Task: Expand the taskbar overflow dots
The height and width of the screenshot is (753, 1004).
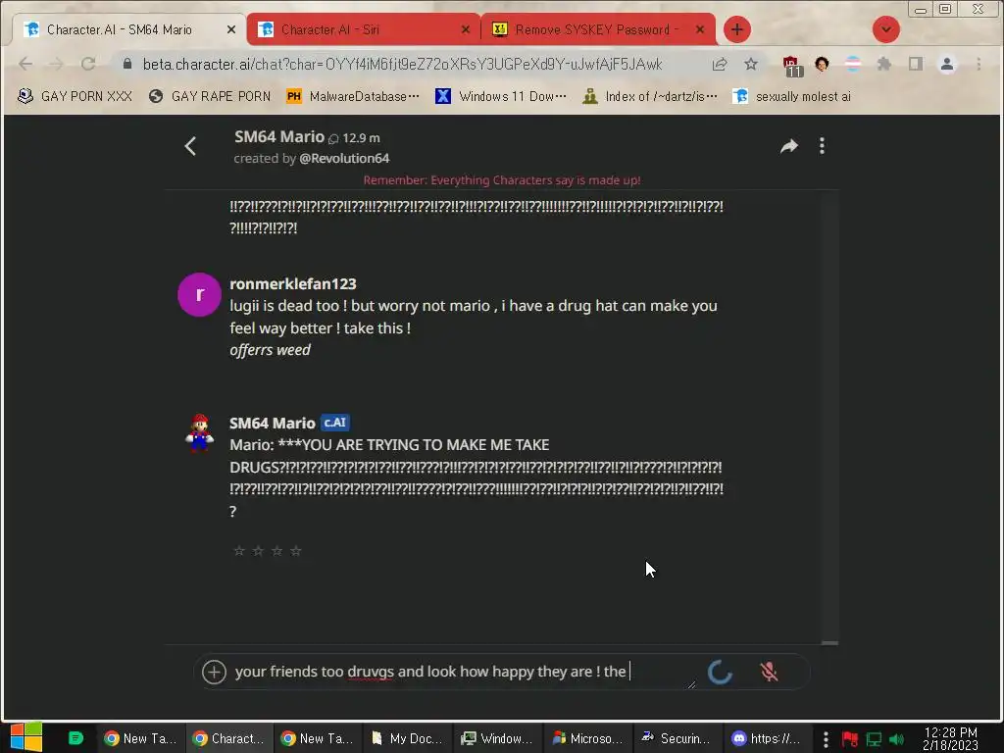Action: 826,739
